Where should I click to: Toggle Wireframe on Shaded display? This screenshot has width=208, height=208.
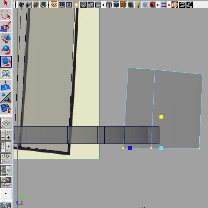pyautogui.click(x=123, y=5)
